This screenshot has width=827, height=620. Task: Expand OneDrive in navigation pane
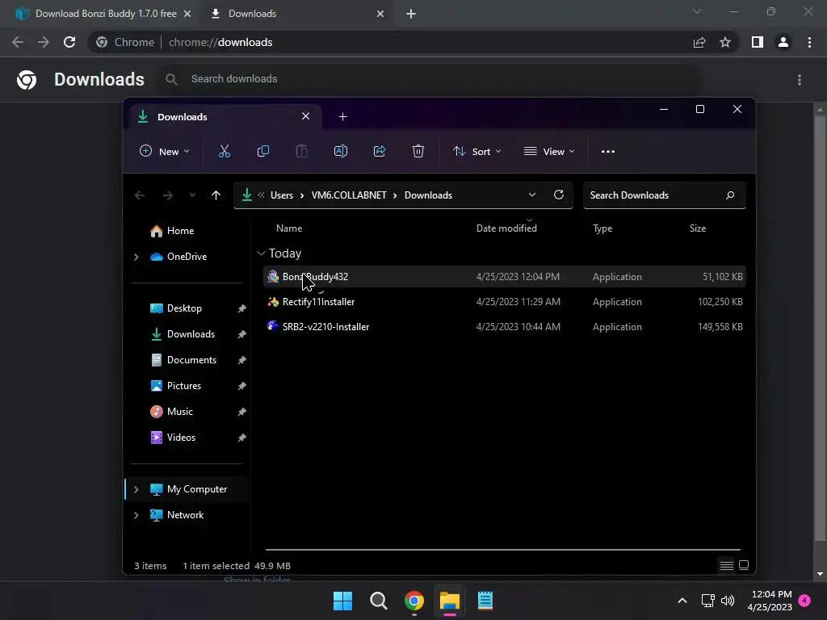(136, 257)
